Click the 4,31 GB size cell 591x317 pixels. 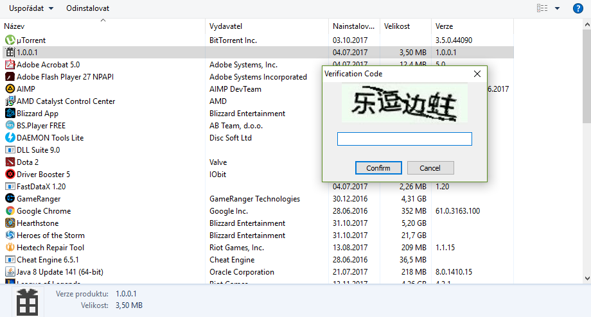pos(414,198)
